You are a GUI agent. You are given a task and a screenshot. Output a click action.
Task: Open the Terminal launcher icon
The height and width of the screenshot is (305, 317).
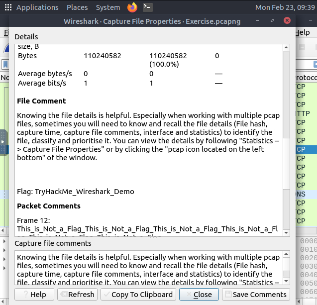coord(148,7)
